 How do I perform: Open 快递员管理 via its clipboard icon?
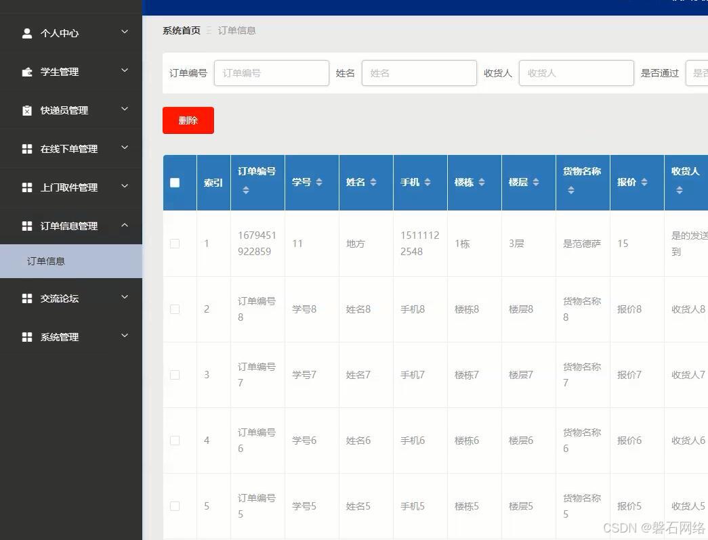pyautogui.click(x=26, y=110)
